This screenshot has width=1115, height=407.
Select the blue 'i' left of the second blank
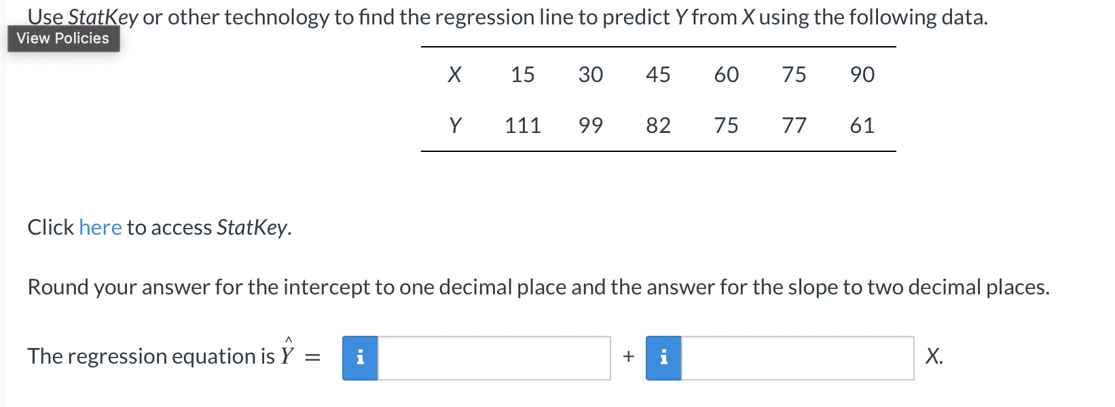[x=663, y=357]
